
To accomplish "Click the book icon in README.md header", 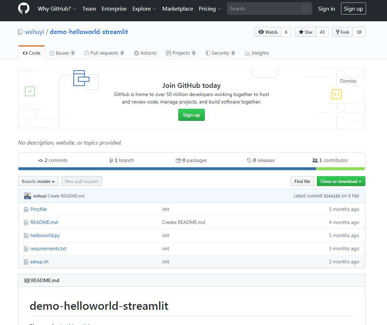I will [x=27, y=281].
